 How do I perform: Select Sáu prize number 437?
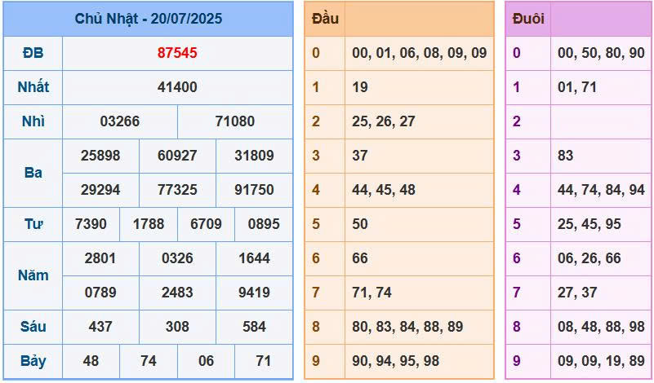tap(100, 326)
